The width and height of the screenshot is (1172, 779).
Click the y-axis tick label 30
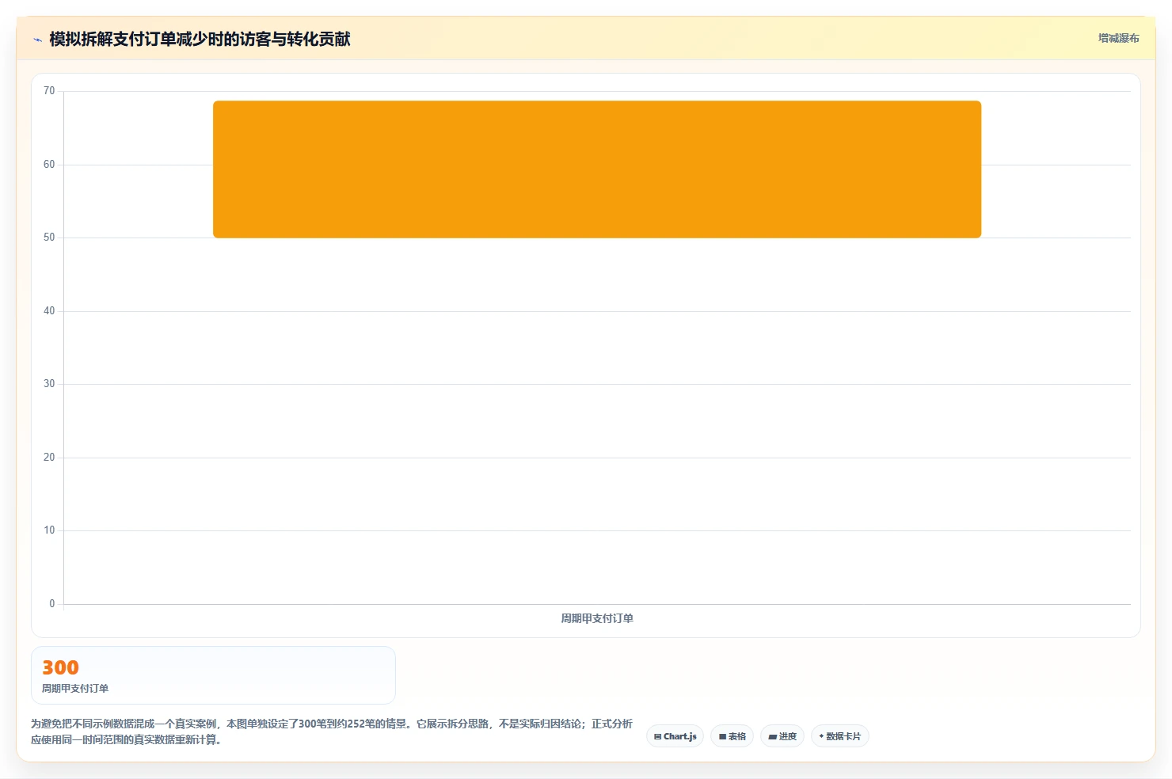49,384
